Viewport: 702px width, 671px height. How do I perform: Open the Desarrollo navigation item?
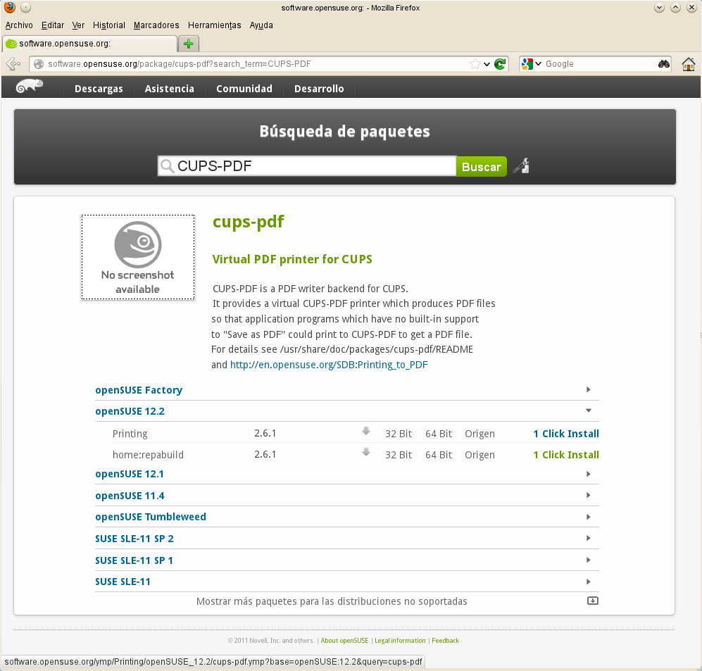pyautogui.click(x=319, y=89)
